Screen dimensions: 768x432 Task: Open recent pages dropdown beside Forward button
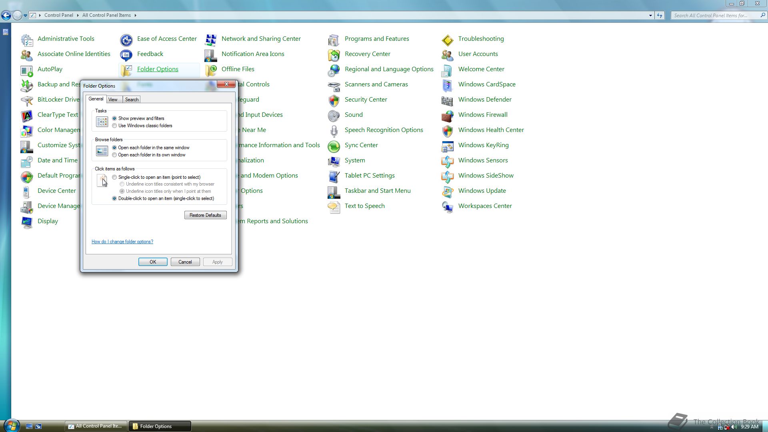click(25, 15)
